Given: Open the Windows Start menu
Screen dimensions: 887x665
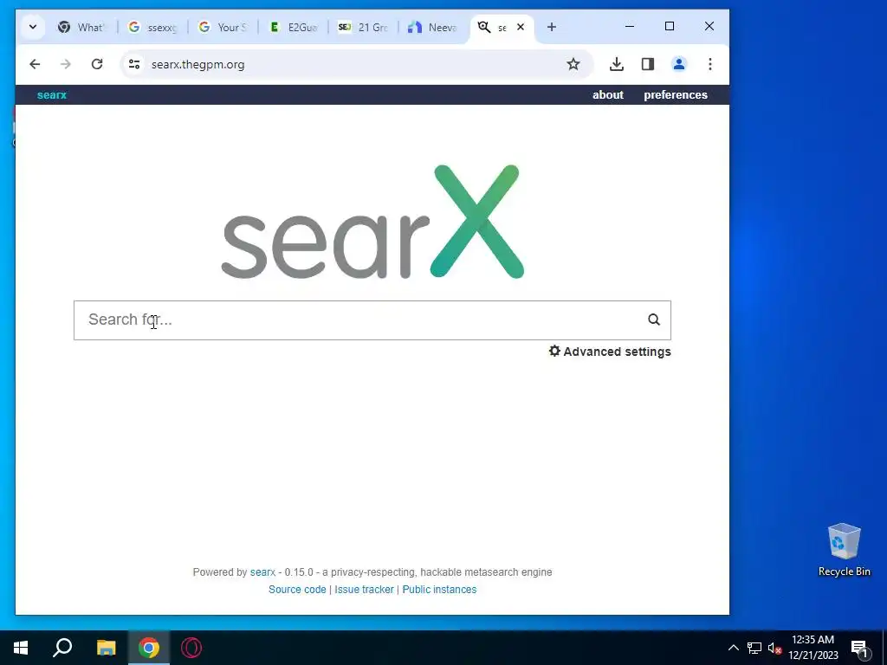Looking at the screenshot, I should pyautogui.click(x=21, y=648).
